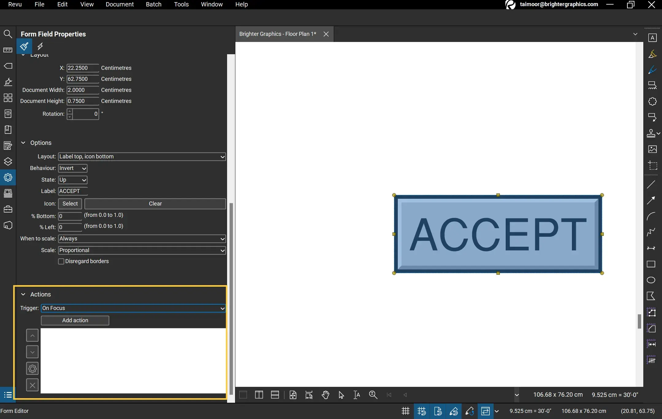This screenshot has height=419, width=662.
Task: Select the Arc tool
Action: coord(651,216)
